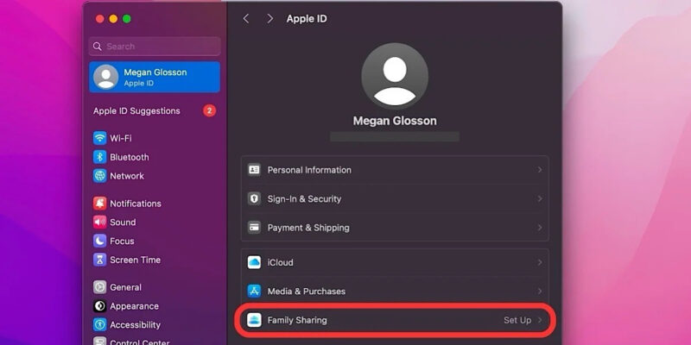Open Wi-Fi settings icon in sidebar
Screen dimensions: 691x345
[x=99, y=138]
